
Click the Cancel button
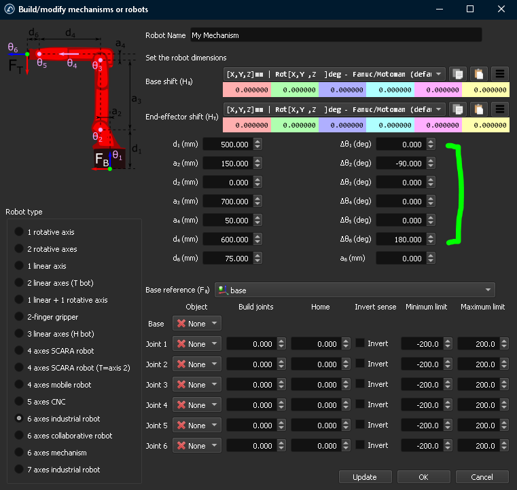pos(482,477)
